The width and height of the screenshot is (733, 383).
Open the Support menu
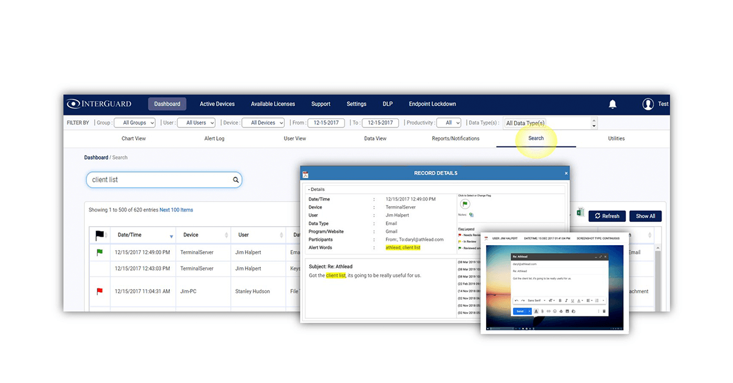pyautogui.click(x=321, y=104)
